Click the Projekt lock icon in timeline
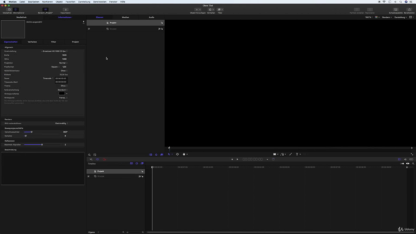 (142, 172)
